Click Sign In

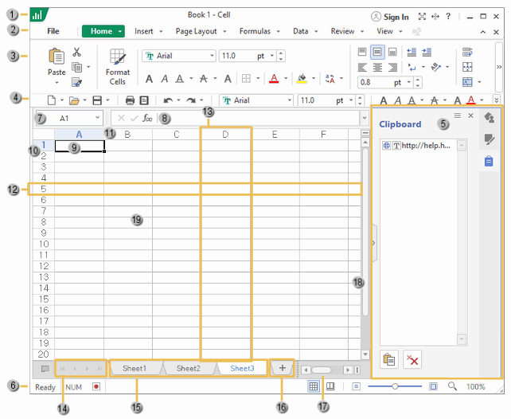390,17
